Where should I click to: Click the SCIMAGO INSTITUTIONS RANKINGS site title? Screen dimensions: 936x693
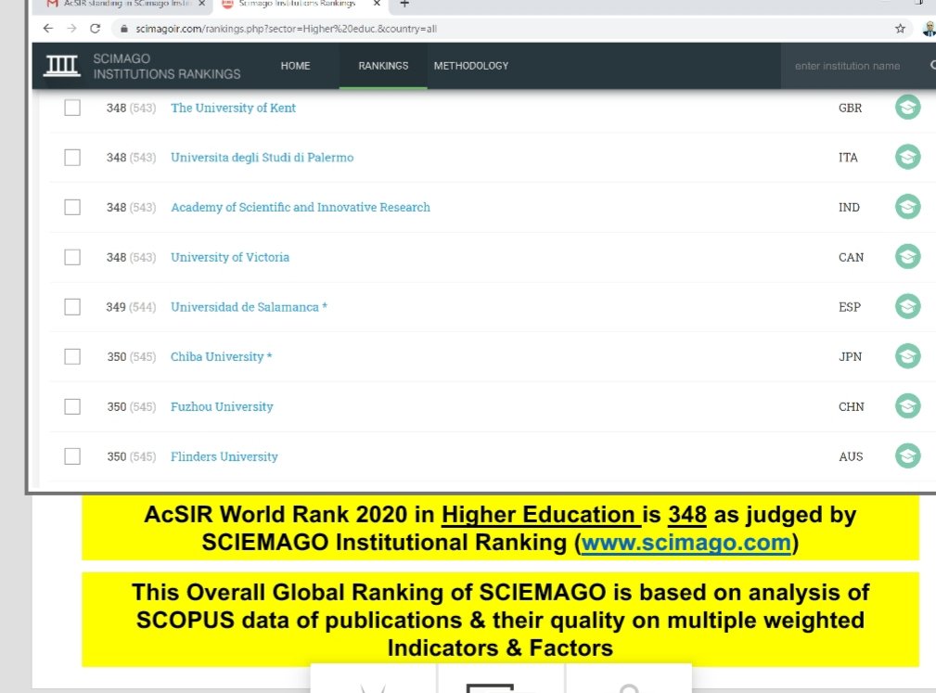(167, 66)
